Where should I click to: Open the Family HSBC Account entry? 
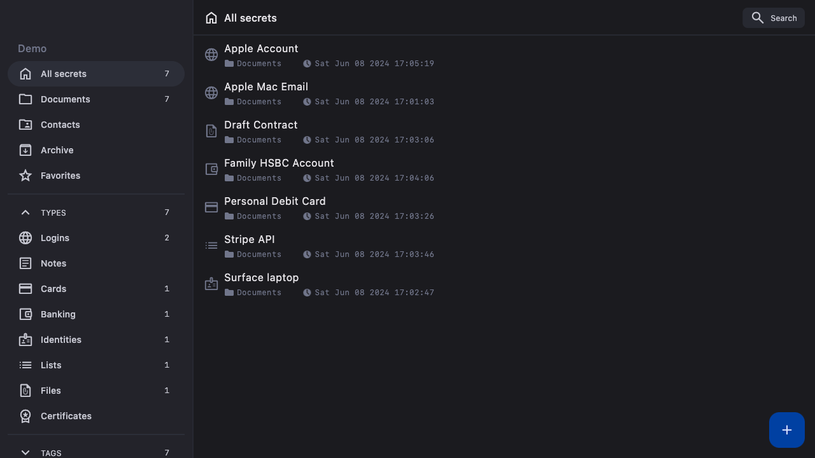tap(279, 163)
